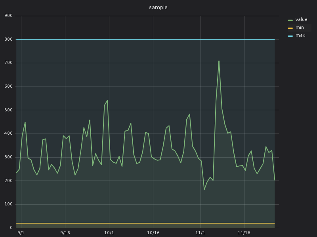This screenshot has height=237, width=317.
Task: Toggle the min series label in legend
Action: coord(300,27)
